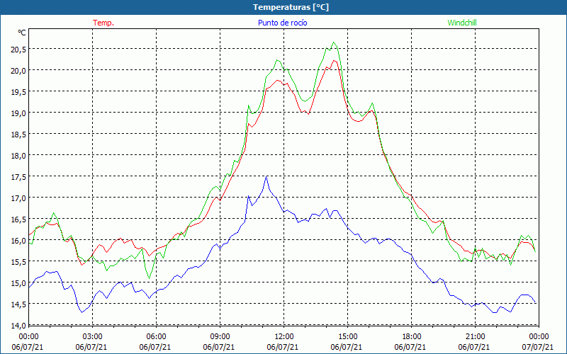
Task: Click the 18:00 time axis label
Action: click(x=412, y=336)
